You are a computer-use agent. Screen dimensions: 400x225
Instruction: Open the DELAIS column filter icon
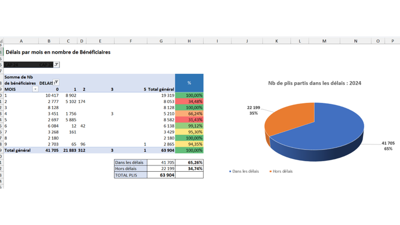coord(56,82)
